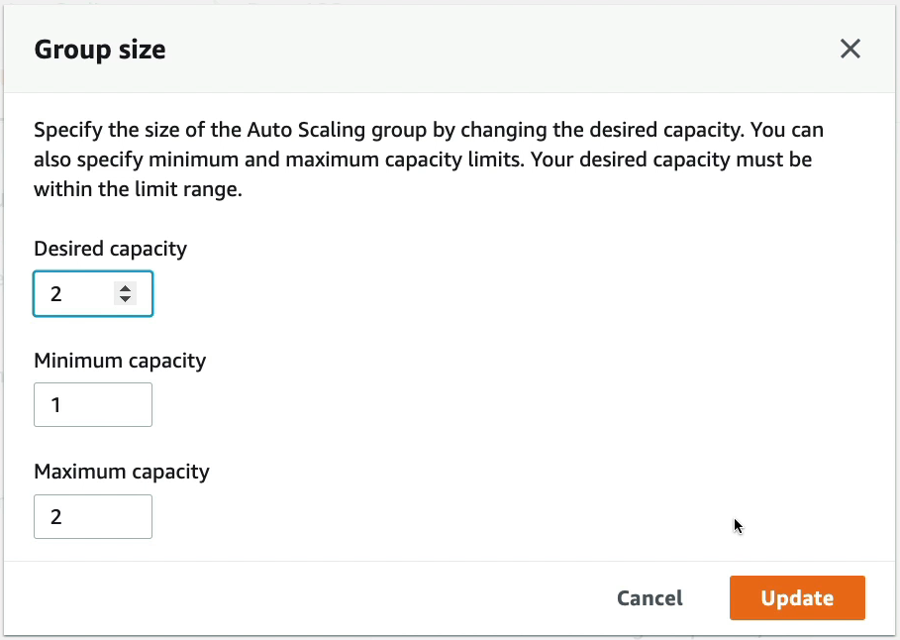Focus the Desired capacity number field
The height and width of the screenshot is (640, 900).
[93, 293]
